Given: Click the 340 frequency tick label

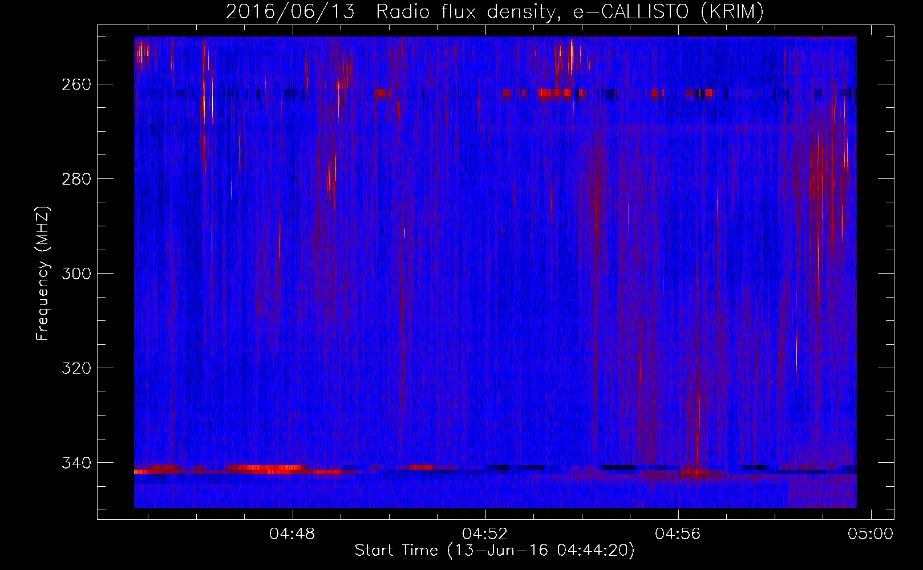Looking at the screenshot, I should 75,463.
